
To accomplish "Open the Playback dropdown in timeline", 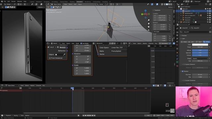I will point(9,115).
